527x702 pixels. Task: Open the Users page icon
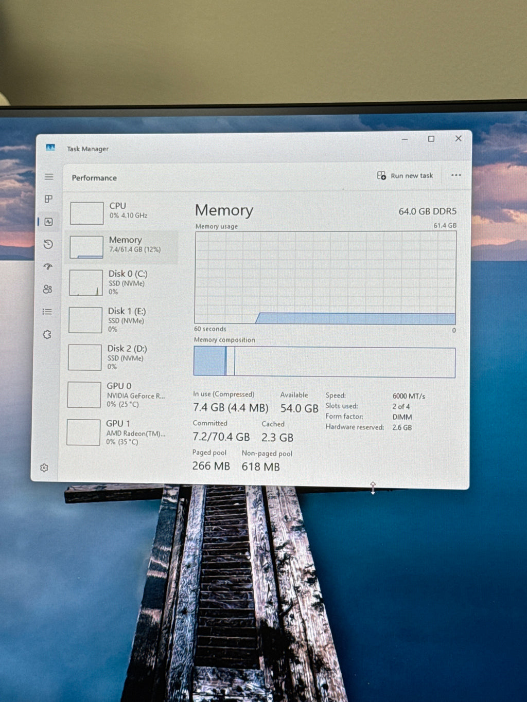(x=47, y=289)
